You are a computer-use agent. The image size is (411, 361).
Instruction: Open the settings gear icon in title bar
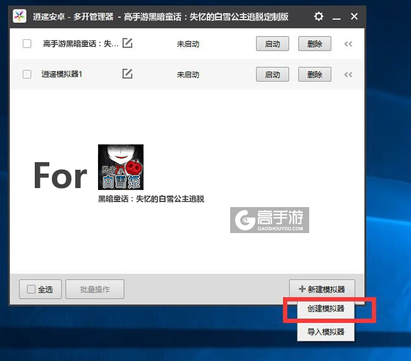(x=319, y=16)
